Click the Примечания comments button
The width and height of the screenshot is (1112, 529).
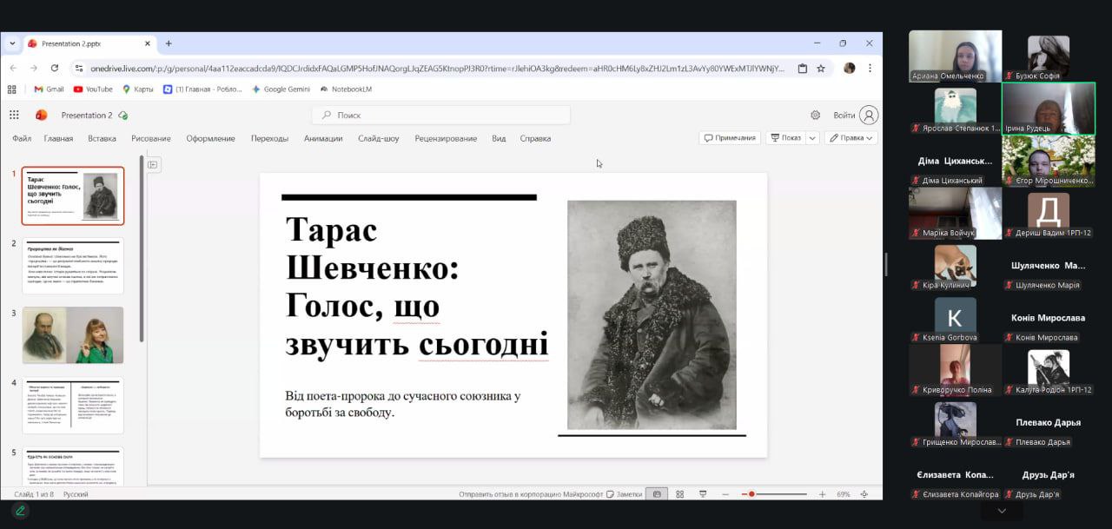(x=730, y=138)
